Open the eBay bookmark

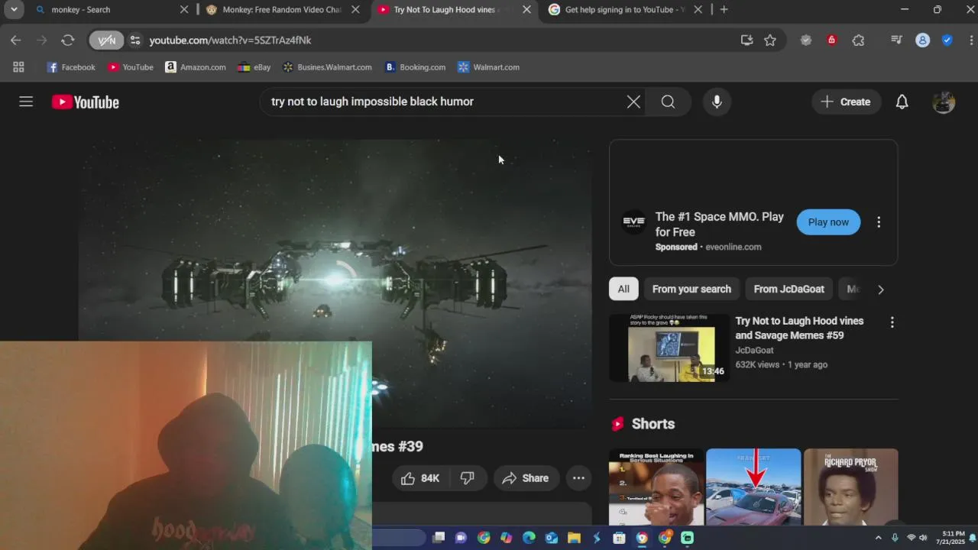pyautogui.click(x=254, y=67)
